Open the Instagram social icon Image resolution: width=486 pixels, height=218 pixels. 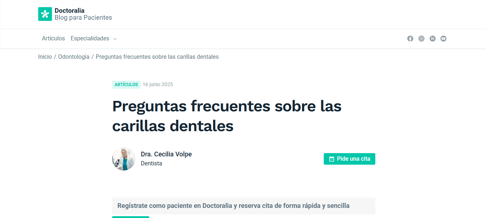coord(421,39)
